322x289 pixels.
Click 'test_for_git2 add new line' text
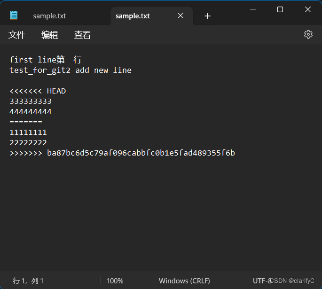(x=71, y=70)
